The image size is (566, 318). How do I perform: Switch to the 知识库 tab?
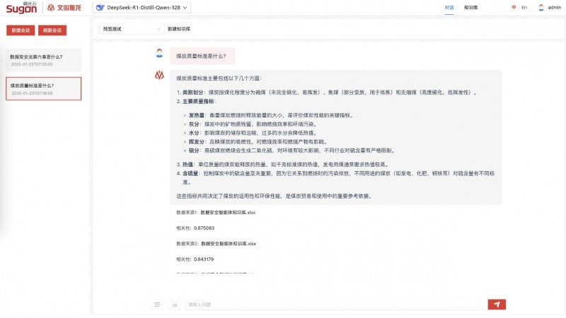[x=470, y=7]
